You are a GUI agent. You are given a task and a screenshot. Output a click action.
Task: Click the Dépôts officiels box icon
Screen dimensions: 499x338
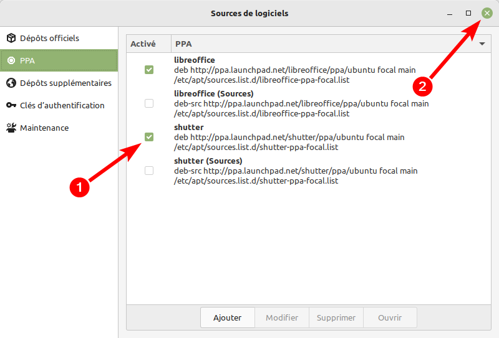point(11,38)
